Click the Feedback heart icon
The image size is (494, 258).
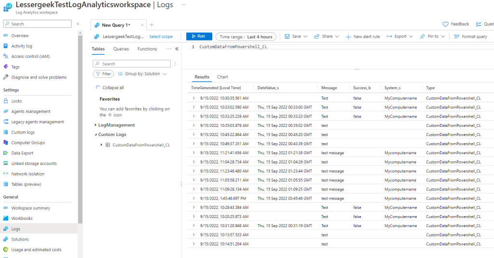(x=446, y=24)
